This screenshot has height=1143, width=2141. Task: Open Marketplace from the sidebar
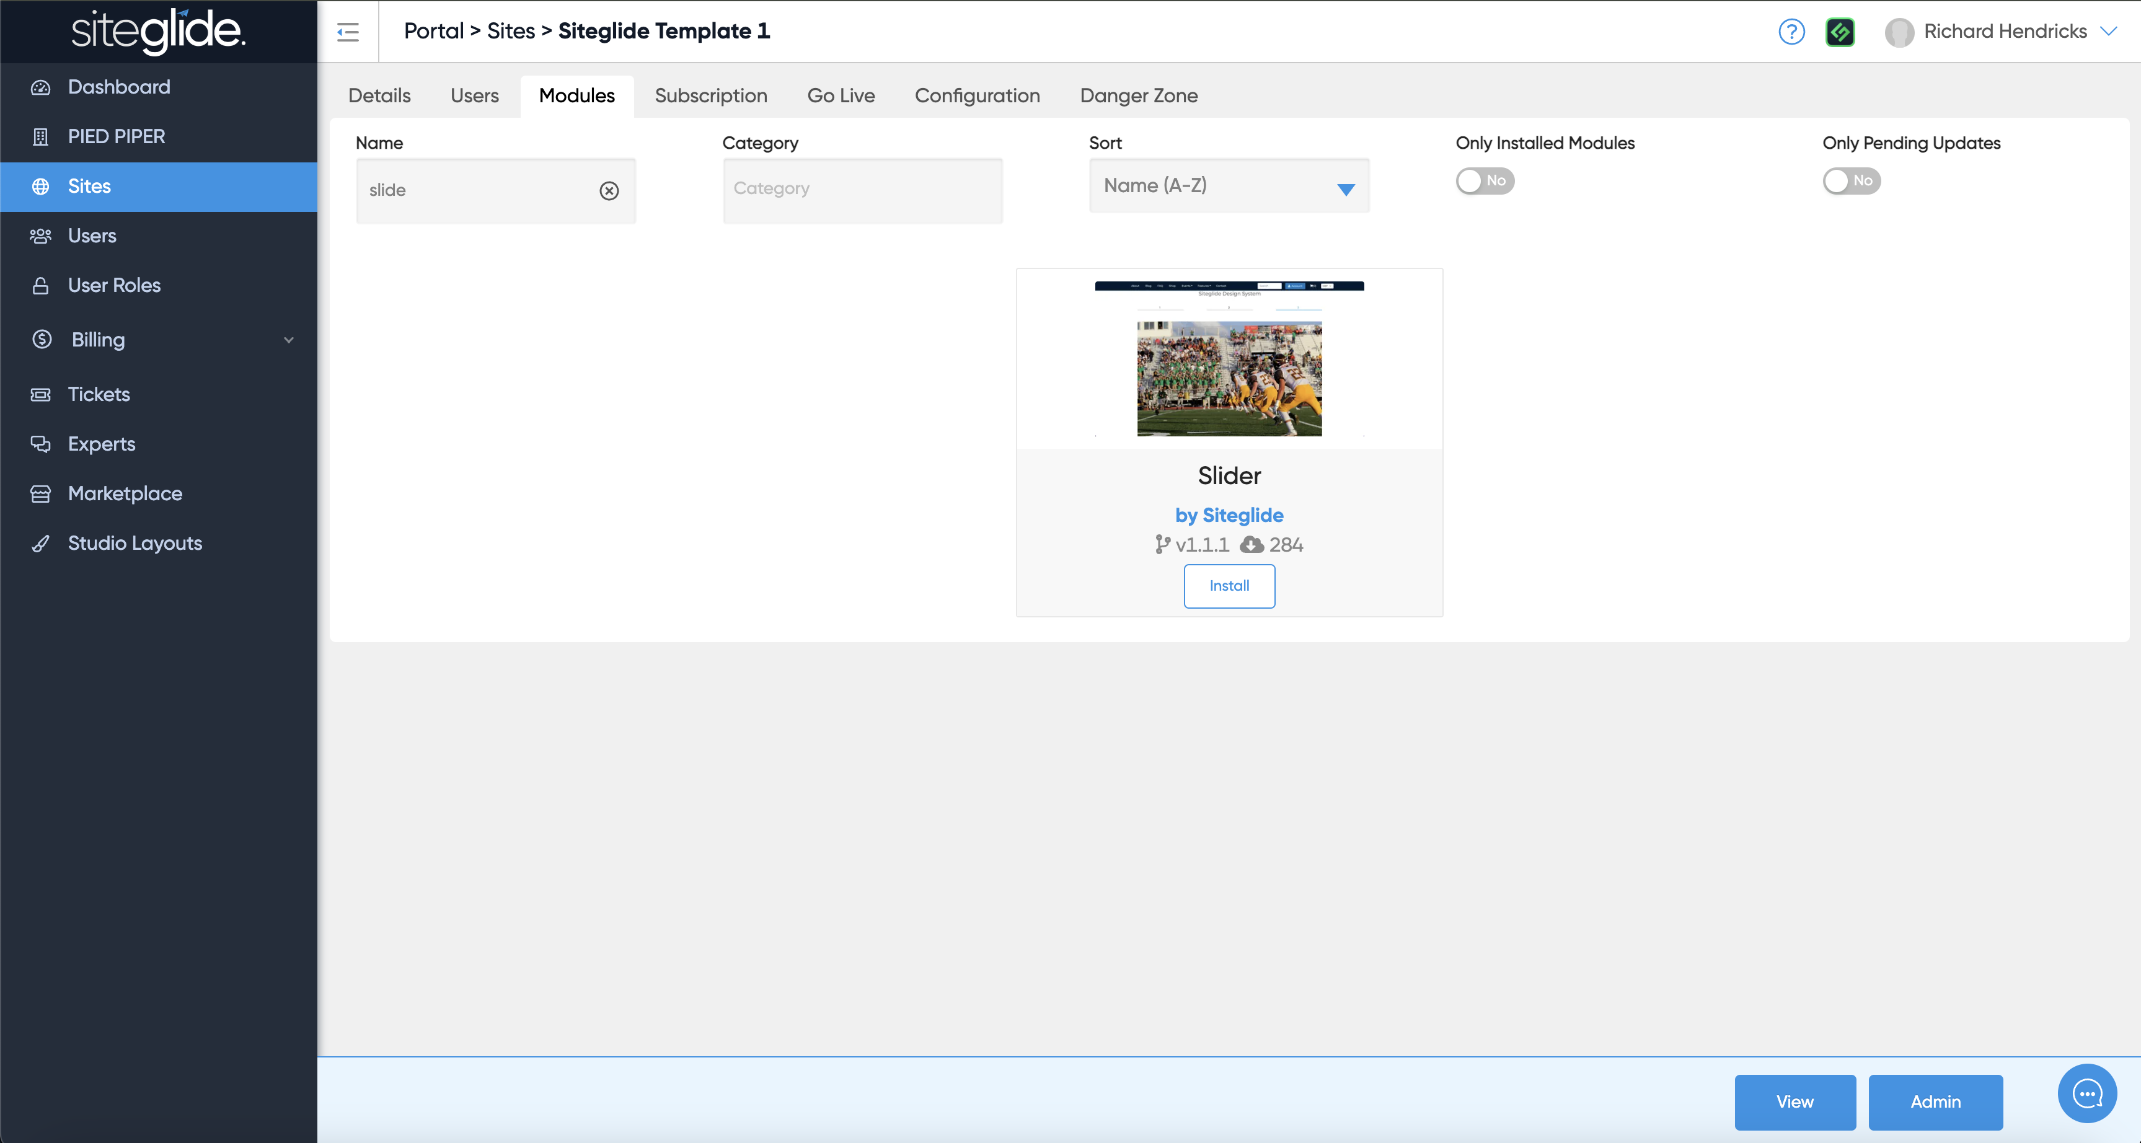pyautogui.click(x=125, y=493)
